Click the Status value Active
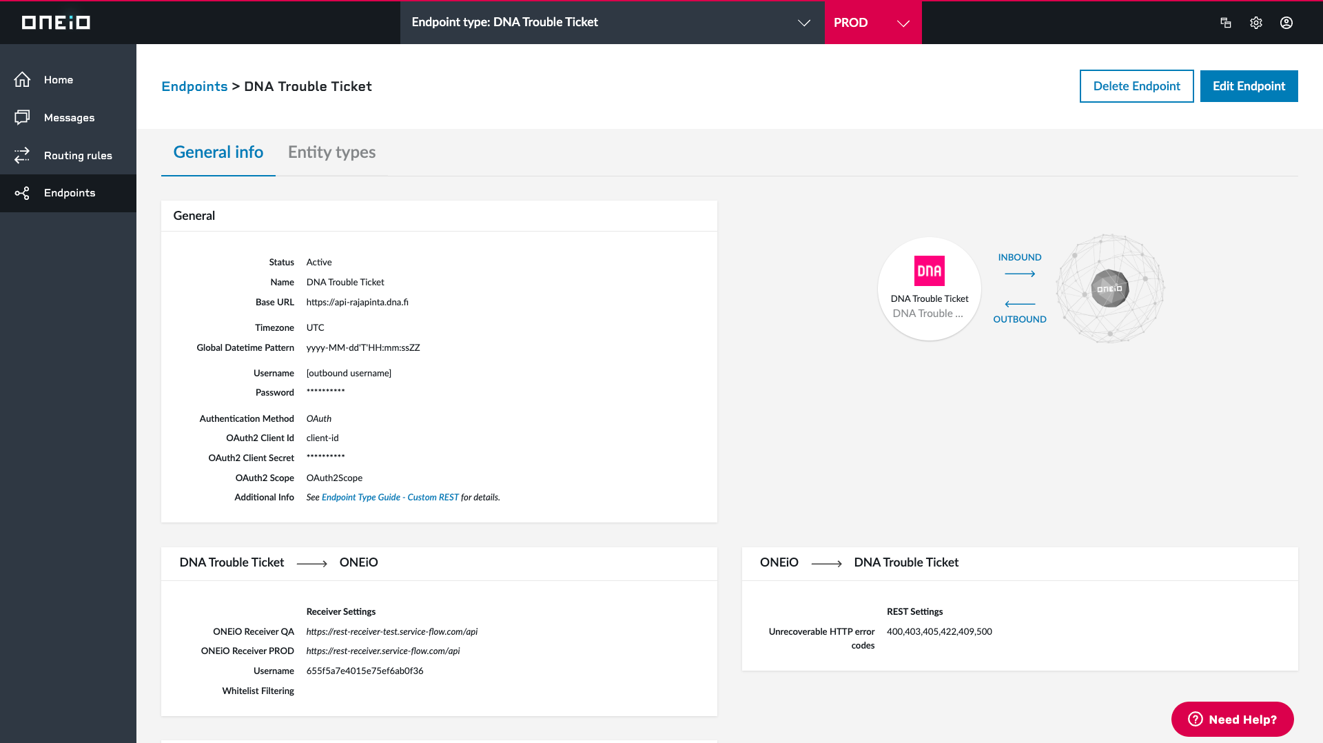The image size is (1323, 743). 319,262
